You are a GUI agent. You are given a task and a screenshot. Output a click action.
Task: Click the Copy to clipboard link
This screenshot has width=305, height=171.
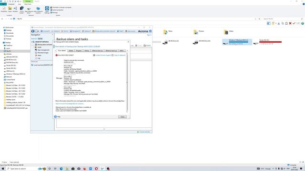(x=119, y=55)
